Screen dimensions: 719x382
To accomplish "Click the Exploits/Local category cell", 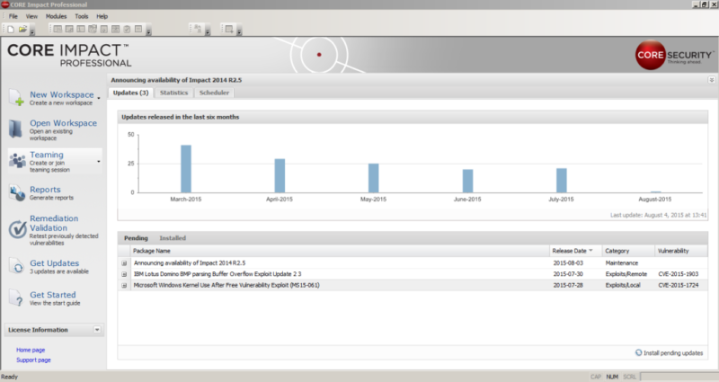I will click(623, 285).
